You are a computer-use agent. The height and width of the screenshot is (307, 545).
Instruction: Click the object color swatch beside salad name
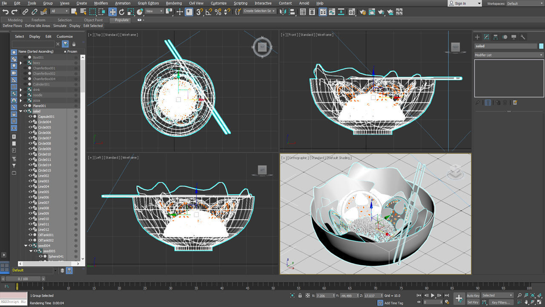(x=541, y=46)
